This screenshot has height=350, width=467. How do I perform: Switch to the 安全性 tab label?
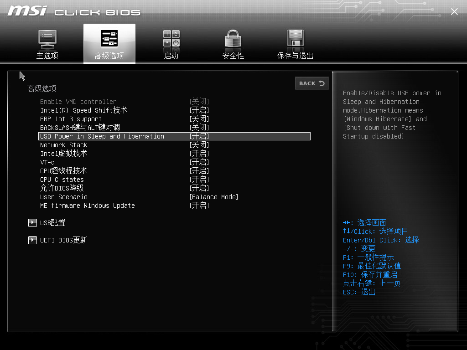[233, 56]
